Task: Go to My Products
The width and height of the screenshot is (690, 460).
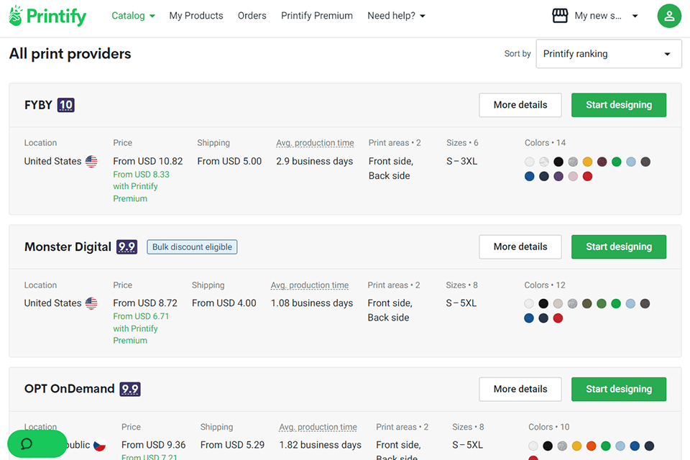Action: tap(196, 16)
